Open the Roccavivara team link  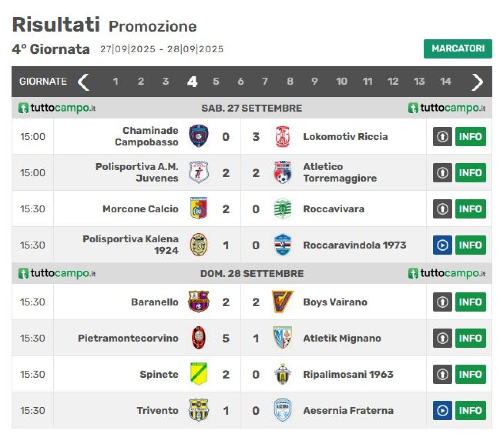click(334, 209)
